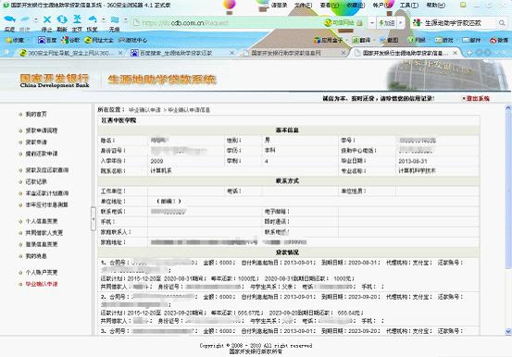Open the 文件(F) menu

[x=303, y=6]
